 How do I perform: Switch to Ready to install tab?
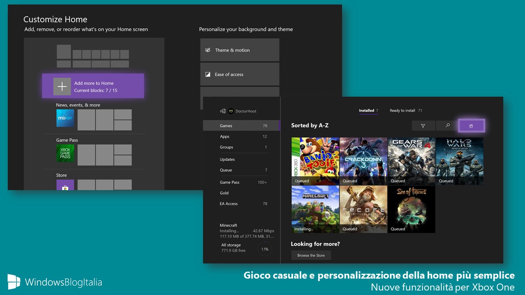coord(406,111)
